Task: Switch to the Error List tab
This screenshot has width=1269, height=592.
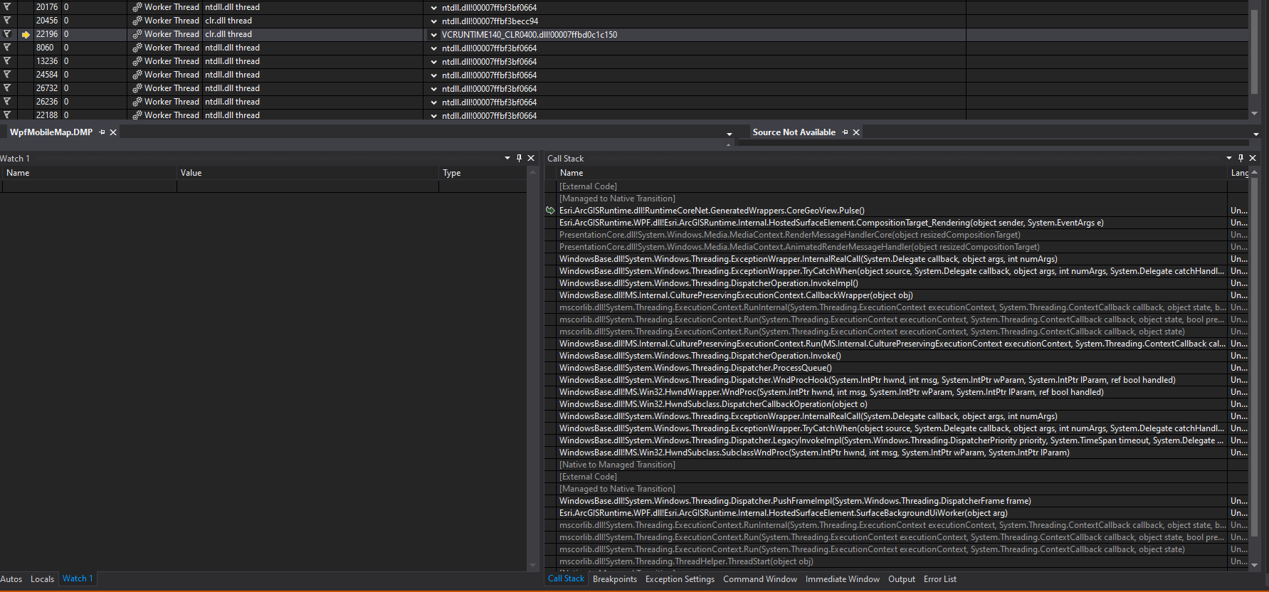Action: pyautogui.click(x=940, y=579)
